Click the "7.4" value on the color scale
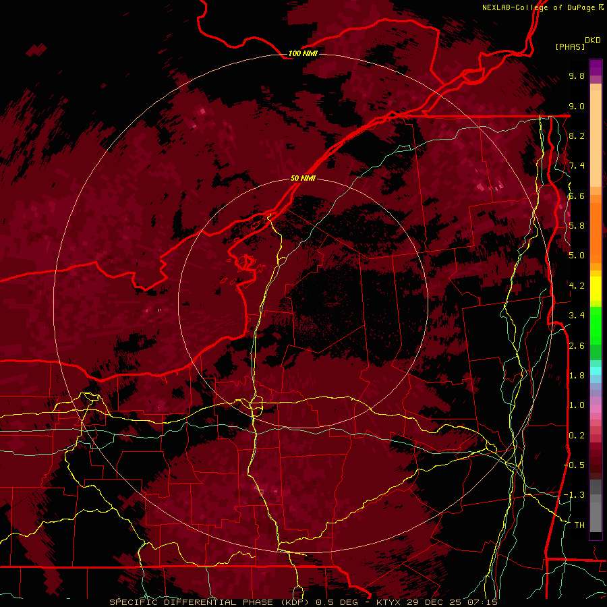This screenshot has width=607, height=607. coord(577,166)
